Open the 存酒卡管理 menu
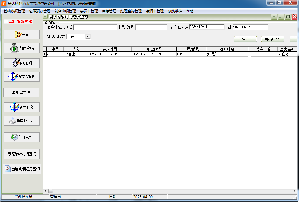Image resolution: width=299 pixels, height=202 pixels. pos(155,11)
